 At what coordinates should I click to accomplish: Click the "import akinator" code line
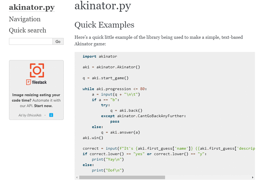(x=100, y=57)
